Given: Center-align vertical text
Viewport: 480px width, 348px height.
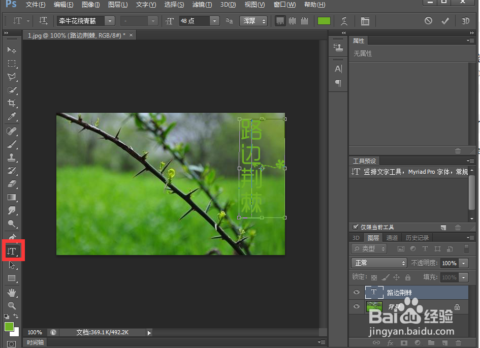Looking at the screenshot, I should click(293, 21).
